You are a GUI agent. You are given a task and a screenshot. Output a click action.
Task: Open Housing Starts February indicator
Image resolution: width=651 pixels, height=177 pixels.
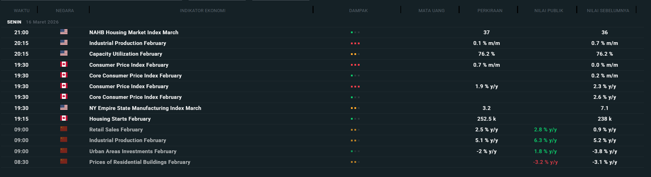pyautogui.click(x=120, y=119)
